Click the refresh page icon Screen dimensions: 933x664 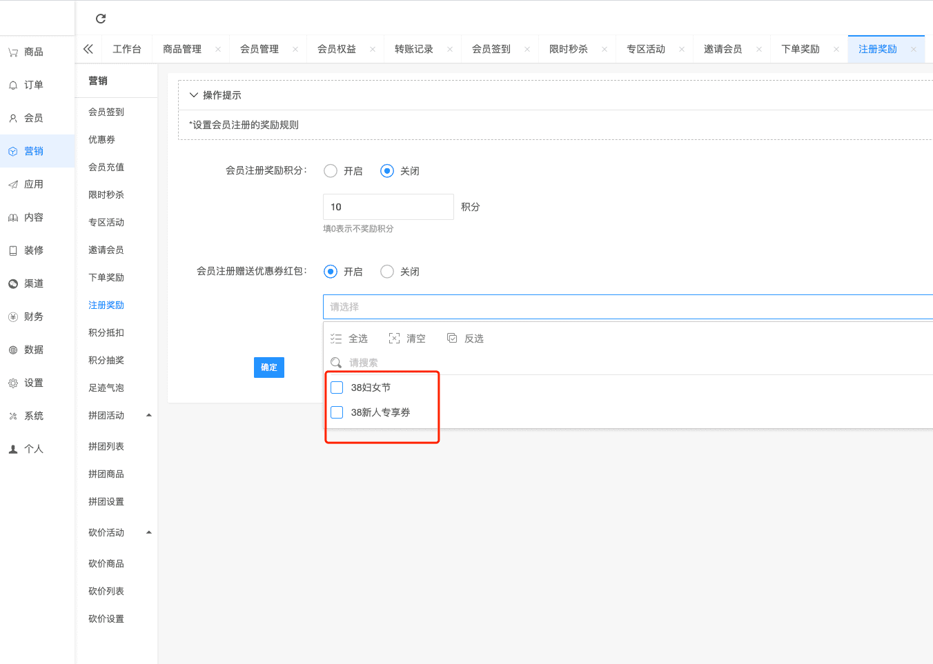click(x=101, y=19)
